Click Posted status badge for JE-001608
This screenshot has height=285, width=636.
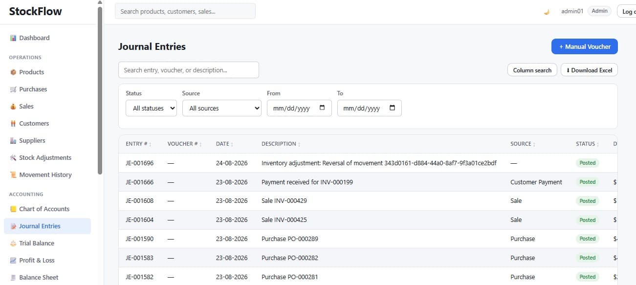[588, 201]
